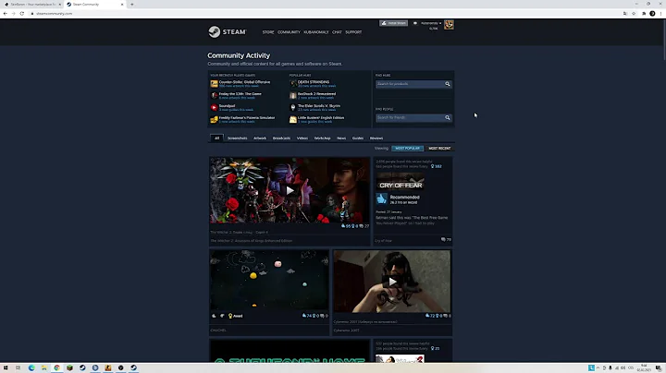666x373 pixels.
Task: Open the DEATH STRANDING hub link
Action: (x=314, y=82)
